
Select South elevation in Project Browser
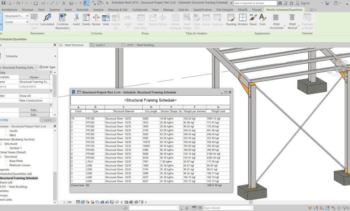point(13,131)
